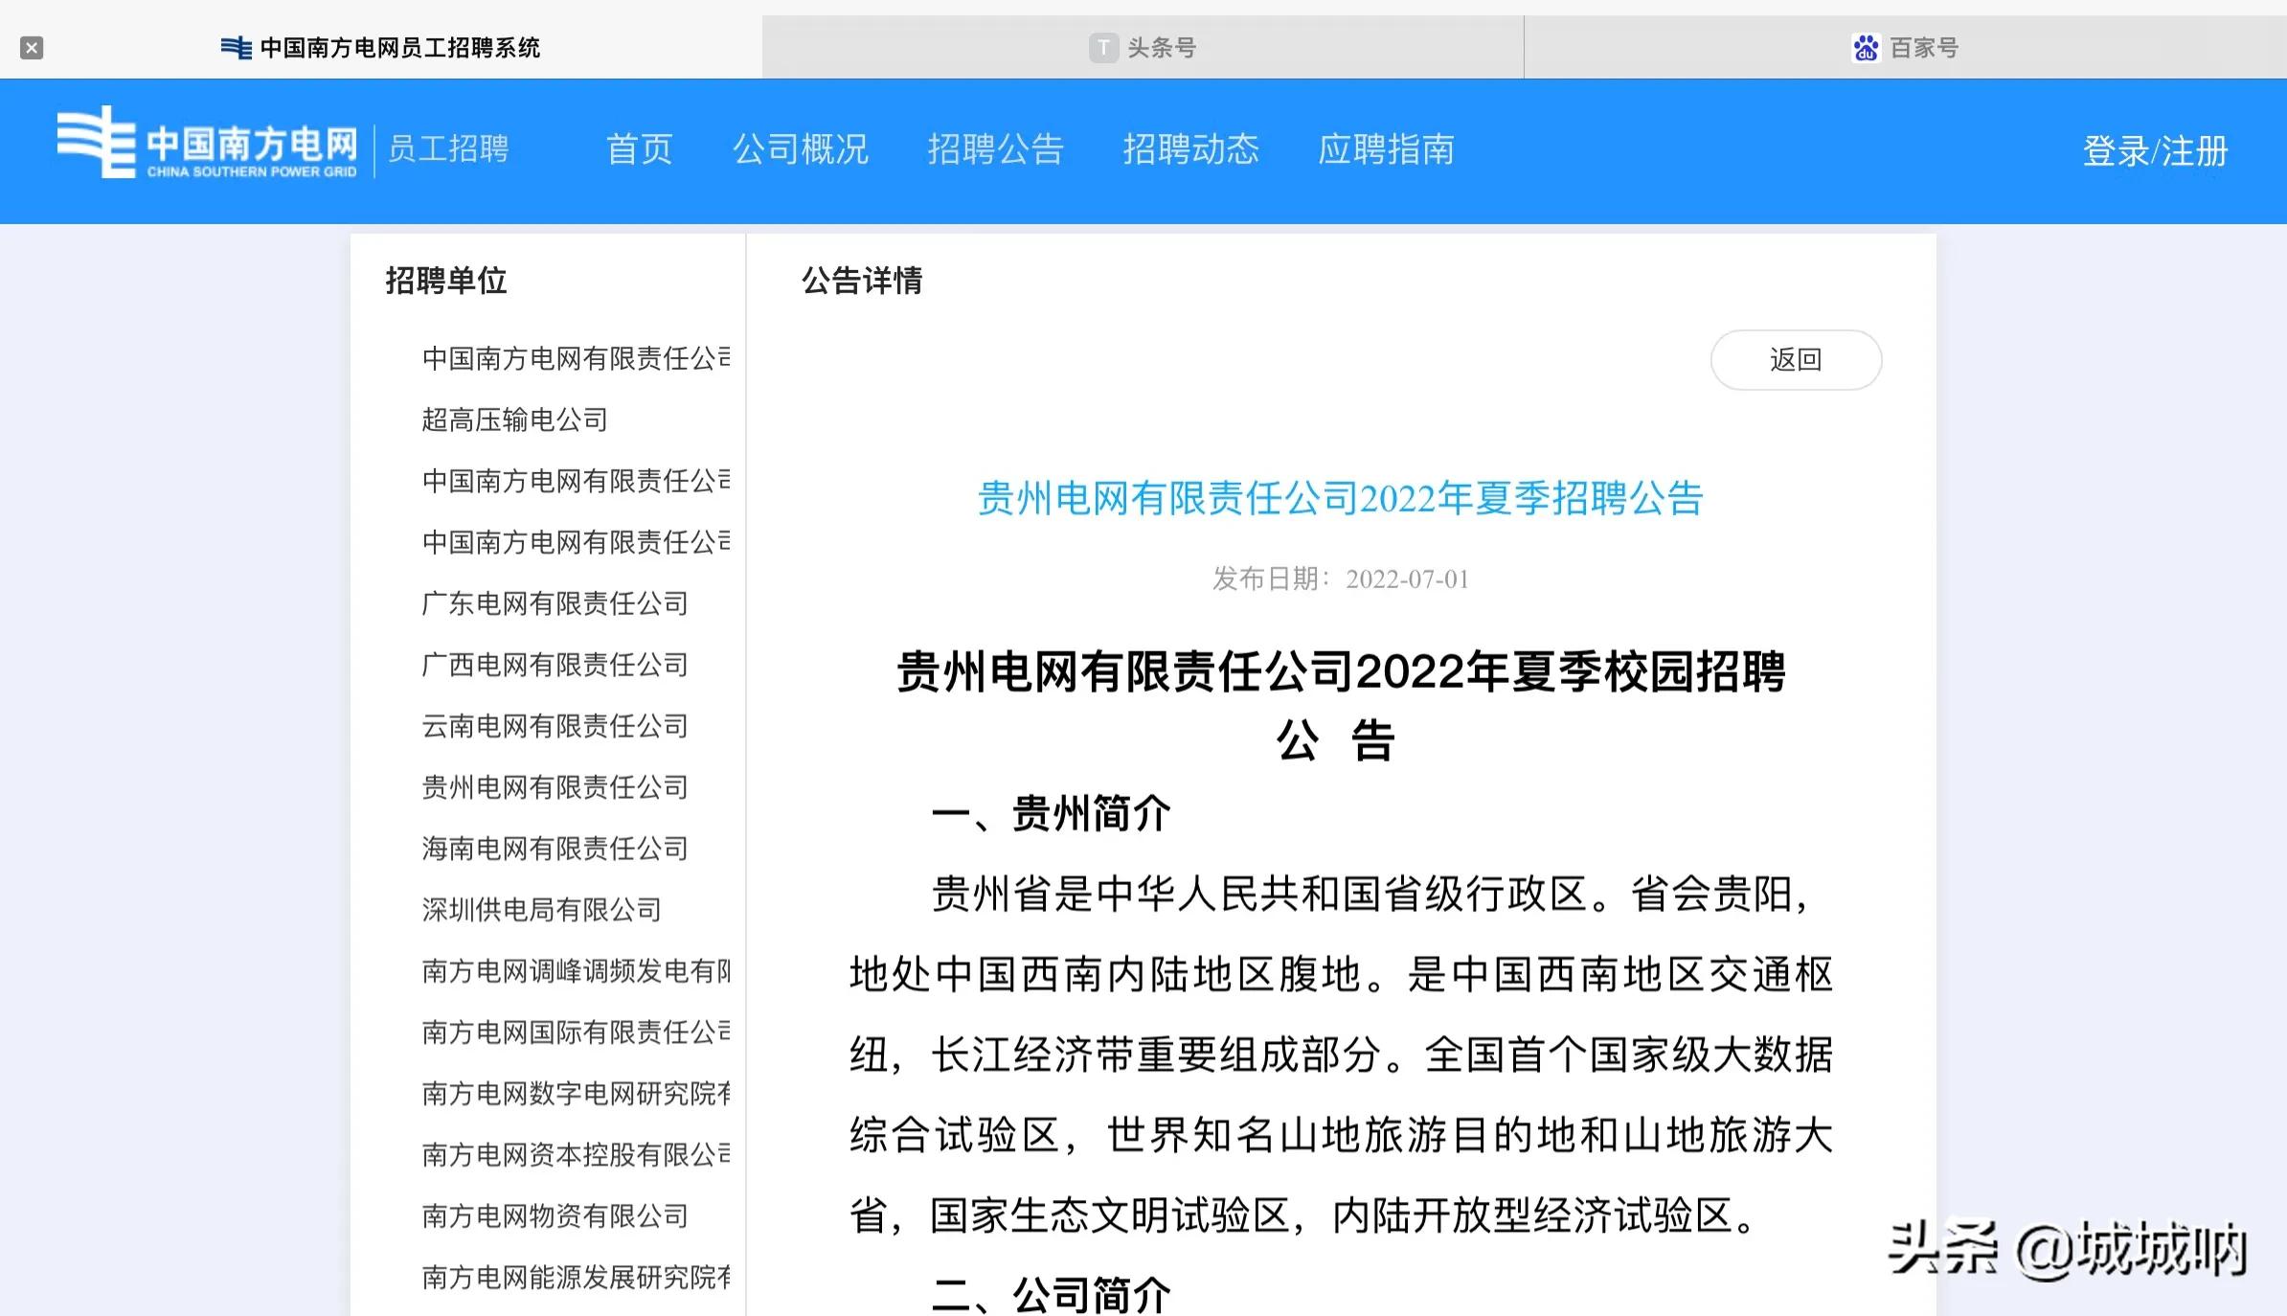Select 深圳供电局有限公司 in the sidebar

[x=542, y=910]
